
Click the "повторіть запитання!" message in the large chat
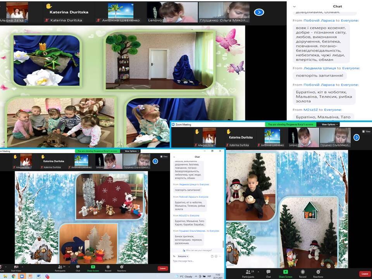pos(319,76)
